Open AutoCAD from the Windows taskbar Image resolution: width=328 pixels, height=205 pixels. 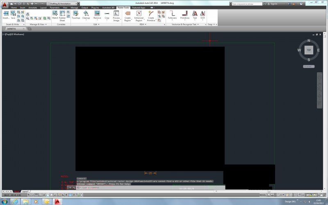point(57,202)
